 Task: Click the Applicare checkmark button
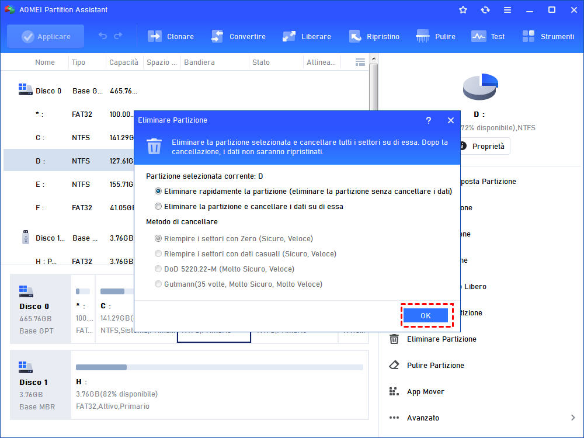46,36
